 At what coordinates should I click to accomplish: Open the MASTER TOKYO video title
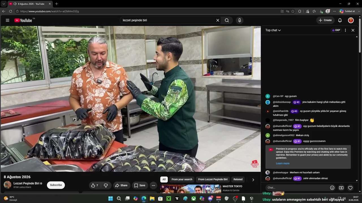232,186
